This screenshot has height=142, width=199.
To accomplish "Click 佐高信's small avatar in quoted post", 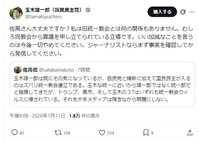I will point(18,70).
